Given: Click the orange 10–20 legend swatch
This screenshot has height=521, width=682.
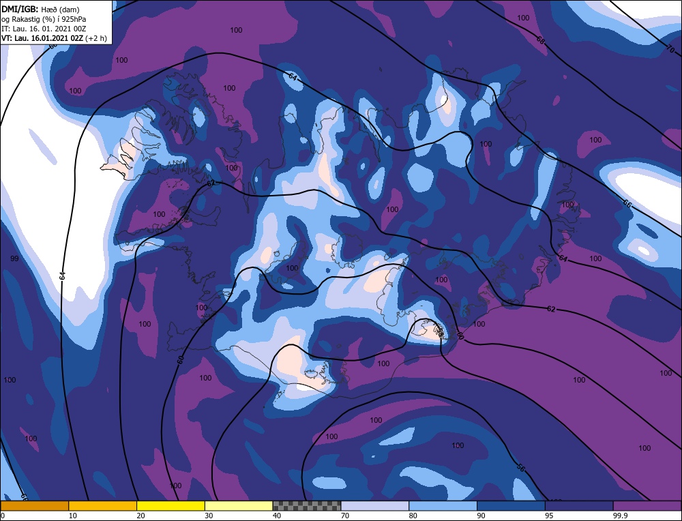Looking at the screenshot, I should (x=103, y=506).
